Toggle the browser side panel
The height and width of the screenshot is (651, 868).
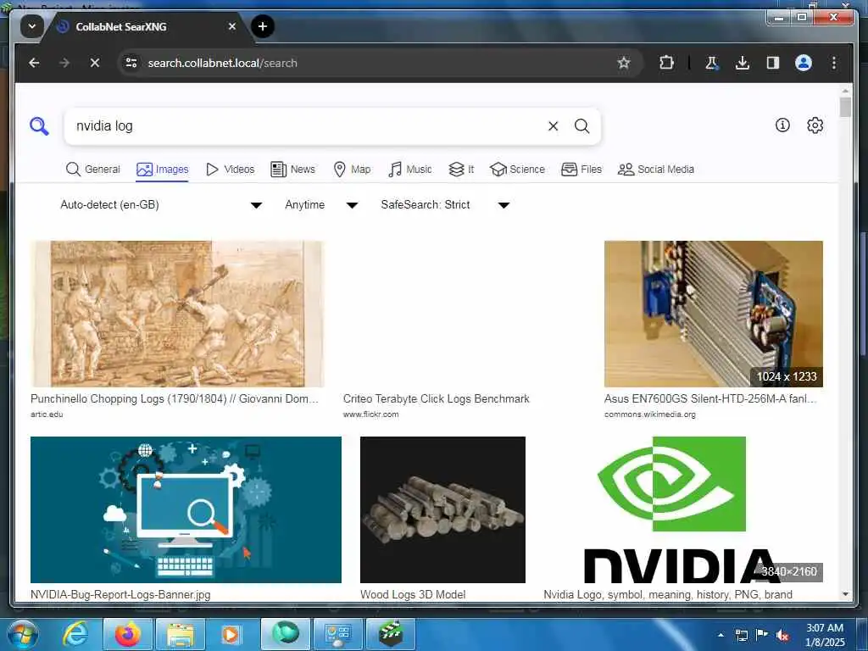point(773,63)
